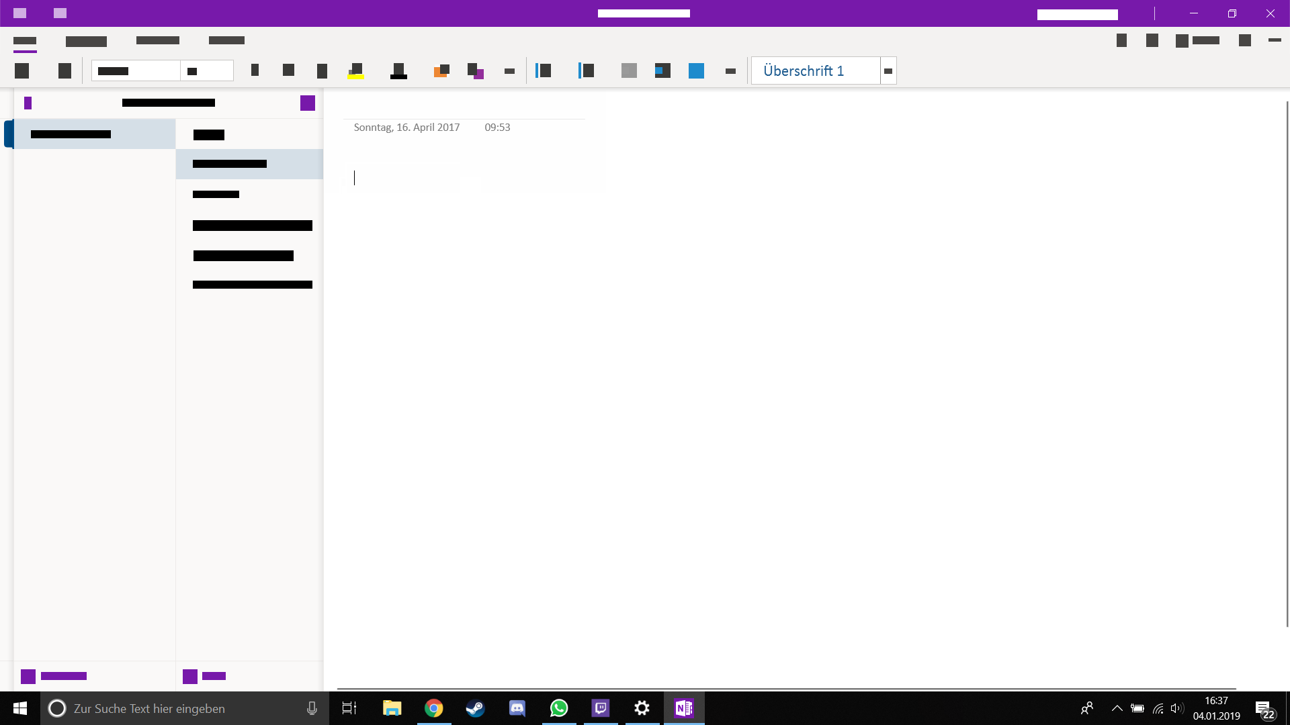Screen dimensions: 1290x725
Task: Open the page just below the highlighted page
Action: [x=249, y=195]
